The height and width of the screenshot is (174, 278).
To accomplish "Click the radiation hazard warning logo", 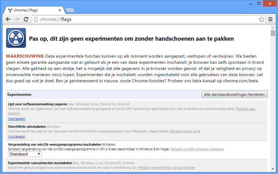I will 16,38.
